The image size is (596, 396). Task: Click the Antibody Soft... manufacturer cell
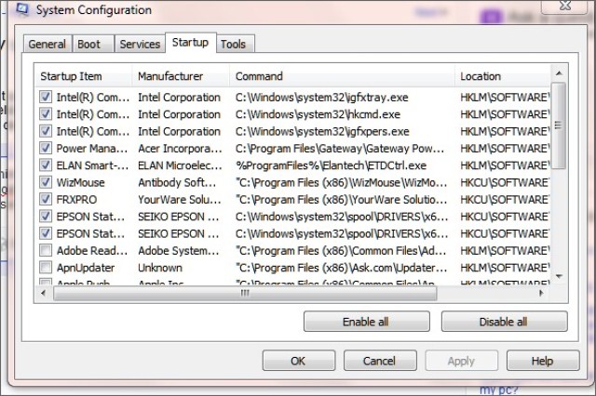[x=177, y=182]
